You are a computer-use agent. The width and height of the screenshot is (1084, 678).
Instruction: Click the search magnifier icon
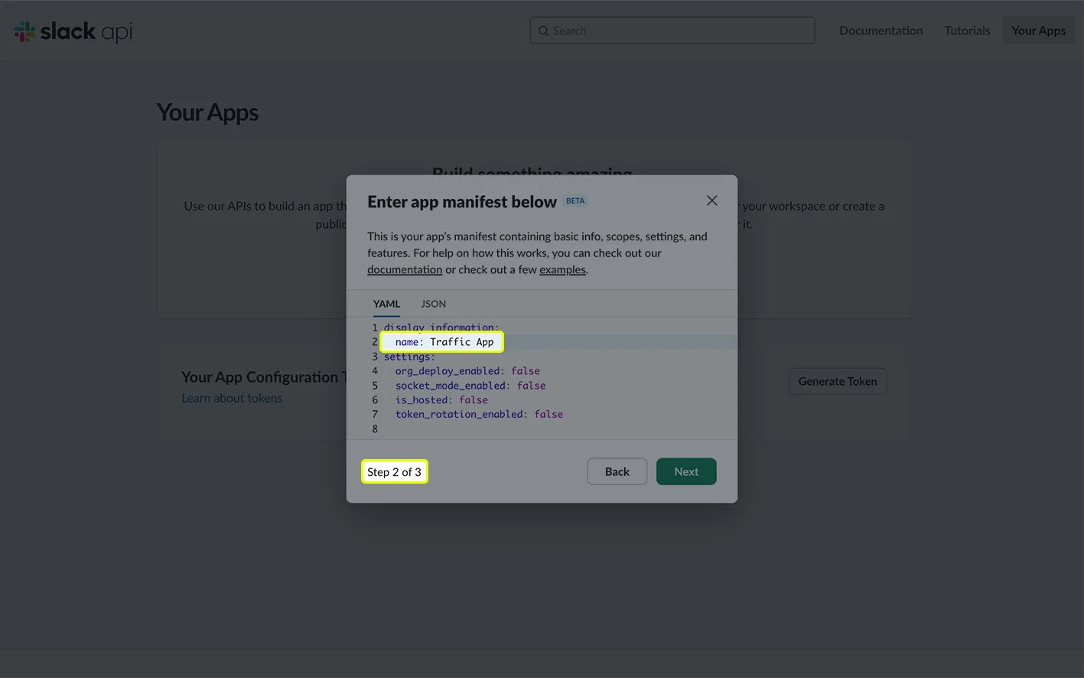pos(543,31)
